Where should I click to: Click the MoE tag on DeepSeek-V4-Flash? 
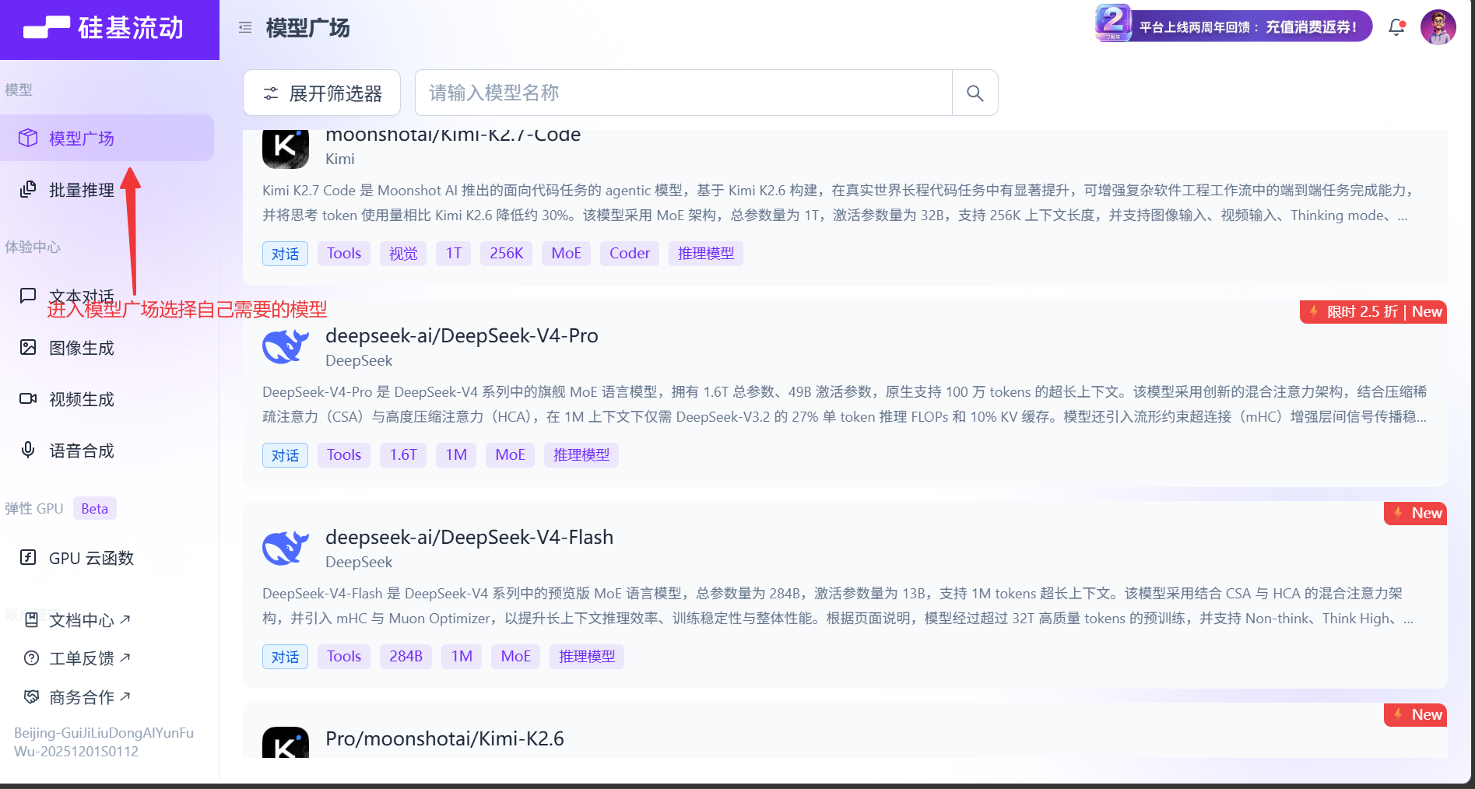(516, 657)
